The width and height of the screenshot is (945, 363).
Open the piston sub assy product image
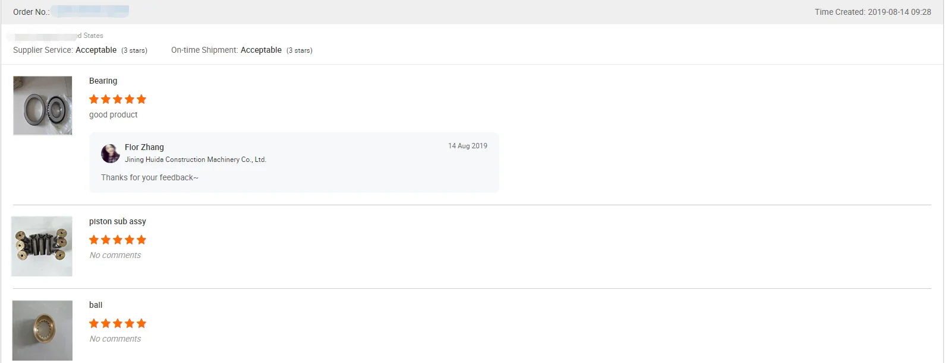tap(42, 246)
